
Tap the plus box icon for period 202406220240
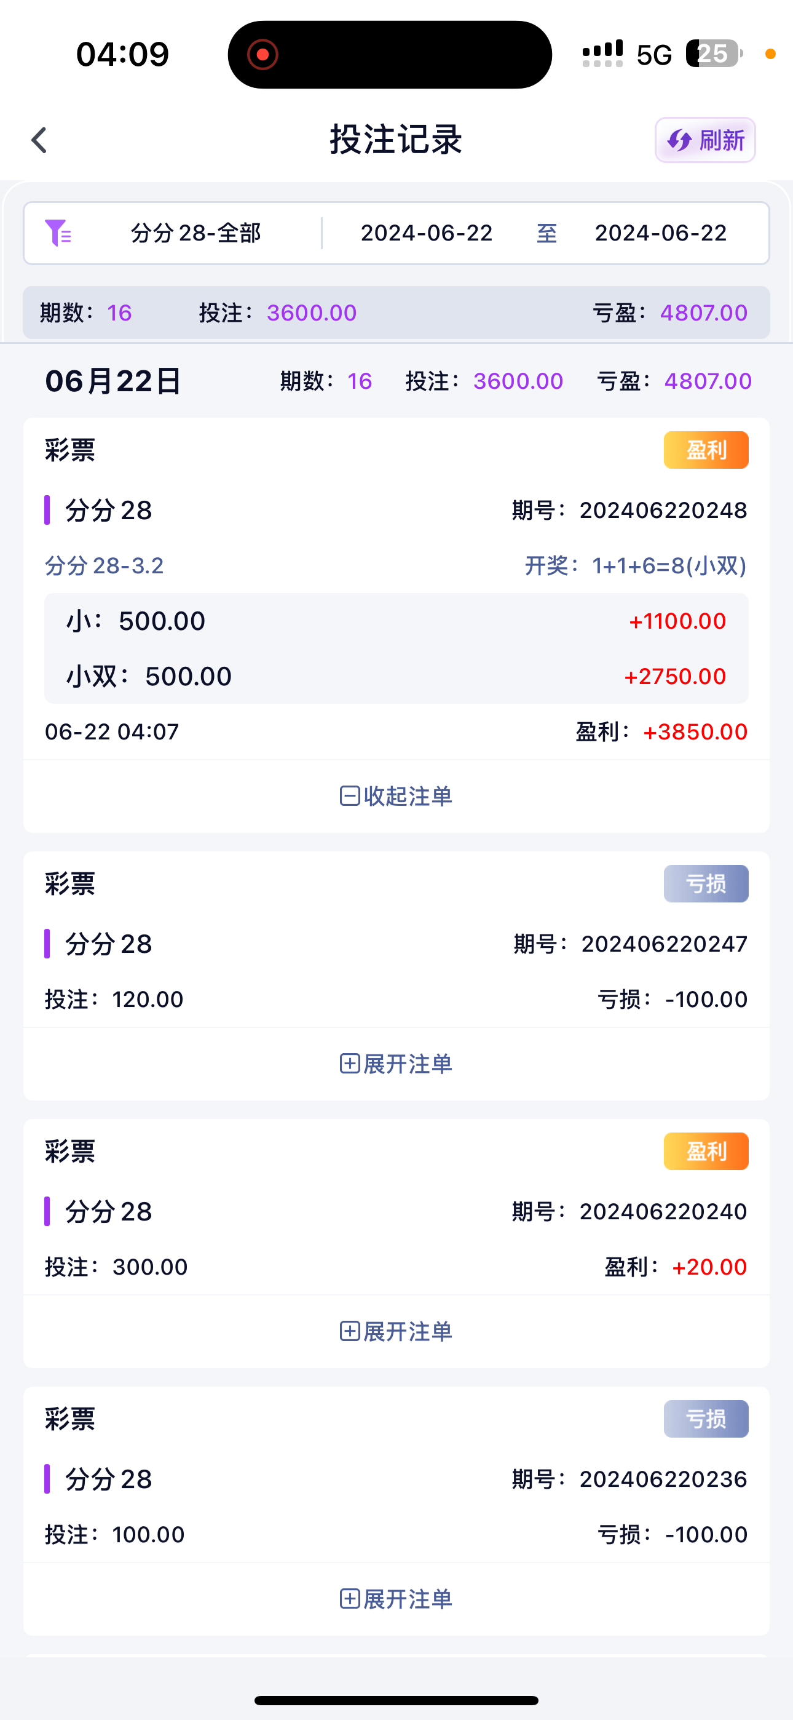pos(350,1331)
